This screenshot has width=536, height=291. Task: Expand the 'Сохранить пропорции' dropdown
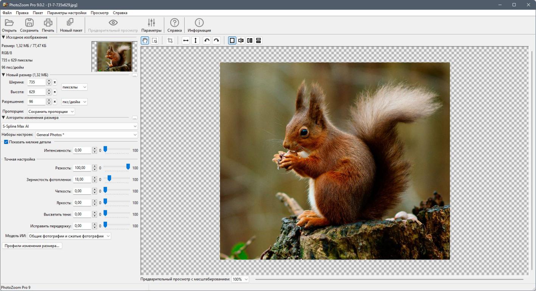pos(51,111)
